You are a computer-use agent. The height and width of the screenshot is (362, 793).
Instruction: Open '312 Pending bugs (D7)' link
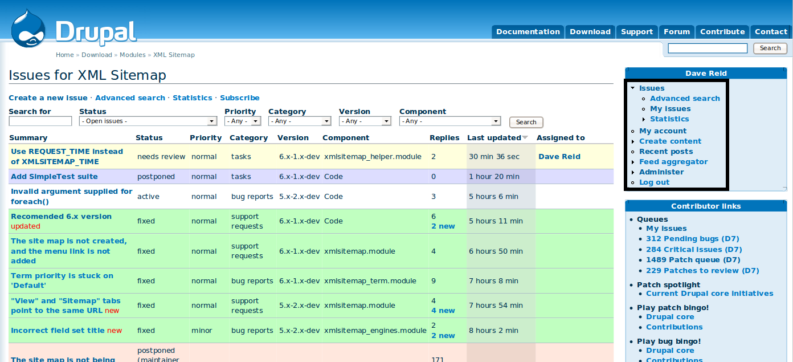point(693,239)
